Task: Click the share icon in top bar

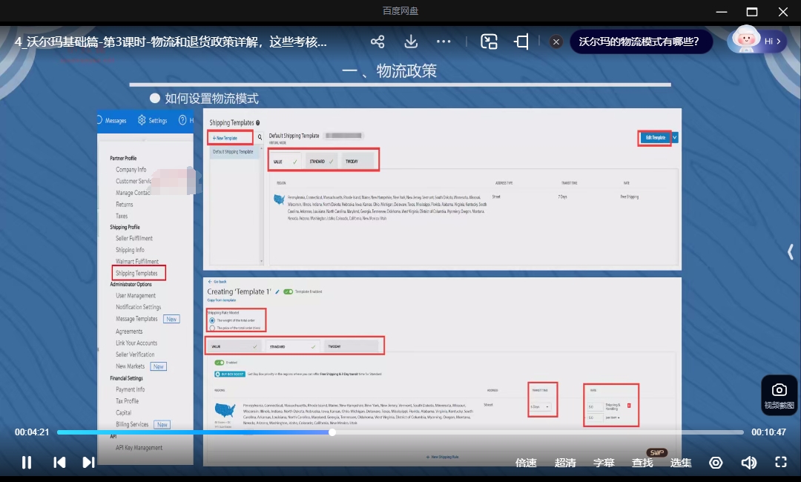Action: [378, 42]
